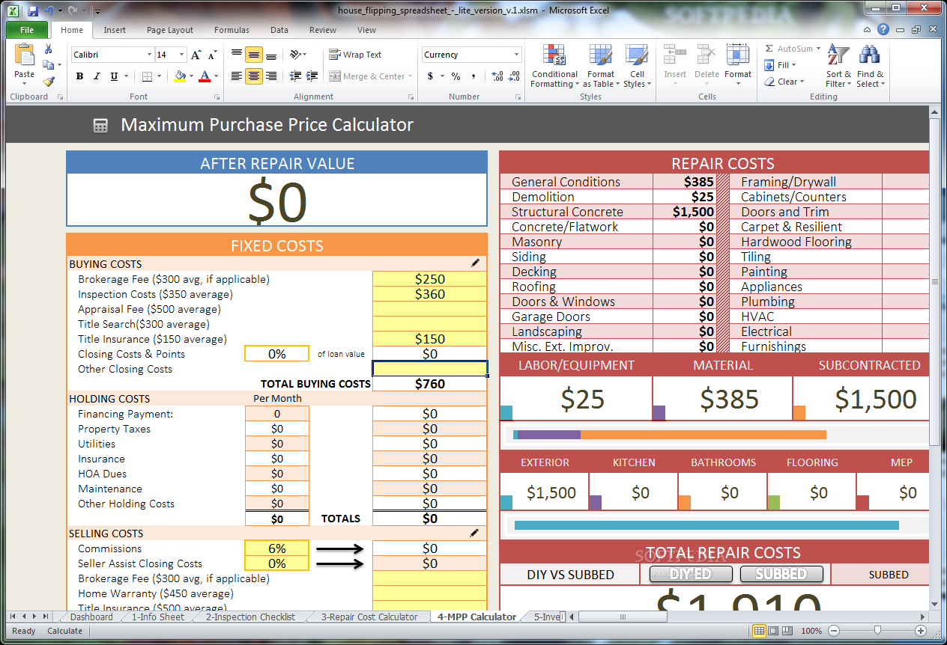Click the Increase Font Size icon
The width and height of the screenshot is (947, 645).
pyautogui.click(x=196, y=55)
